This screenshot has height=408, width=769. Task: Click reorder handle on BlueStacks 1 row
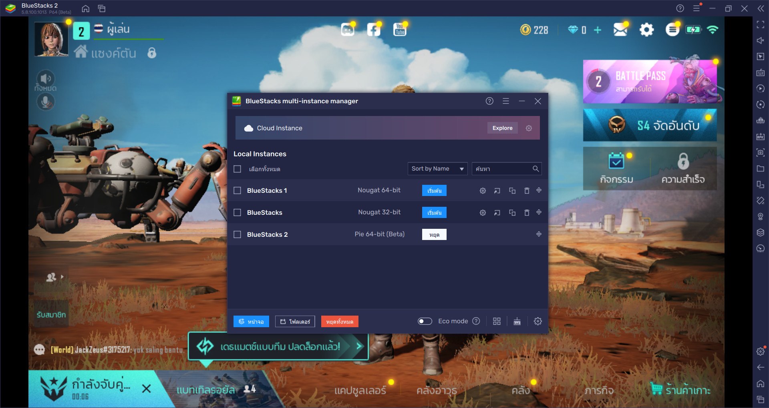tap(539, 190)
